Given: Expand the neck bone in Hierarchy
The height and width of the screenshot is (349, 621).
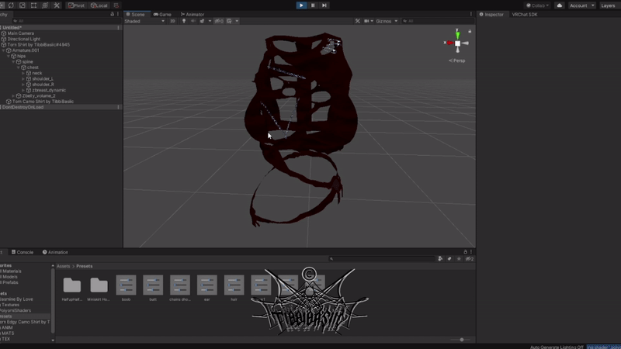Looking at the screenshot, I should point(24,73).
